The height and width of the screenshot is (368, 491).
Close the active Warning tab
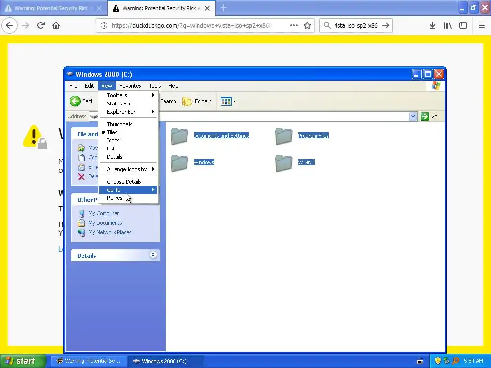[207, 8]
